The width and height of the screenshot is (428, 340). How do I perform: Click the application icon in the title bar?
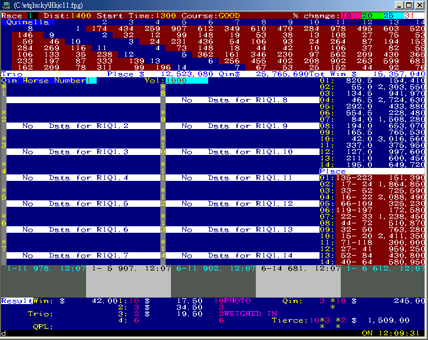tap(7, 5)
